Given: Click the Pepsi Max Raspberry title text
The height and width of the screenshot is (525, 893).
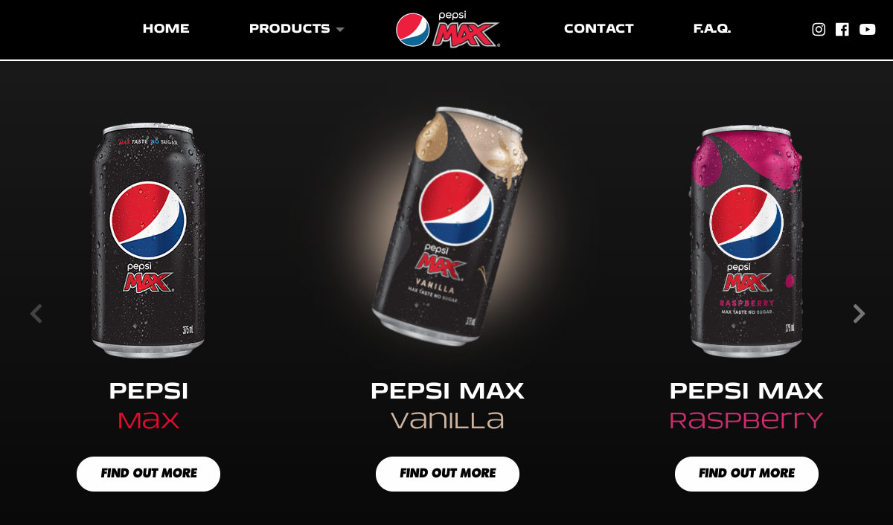Looking at the screenshot, I should (x=746, y=405).
